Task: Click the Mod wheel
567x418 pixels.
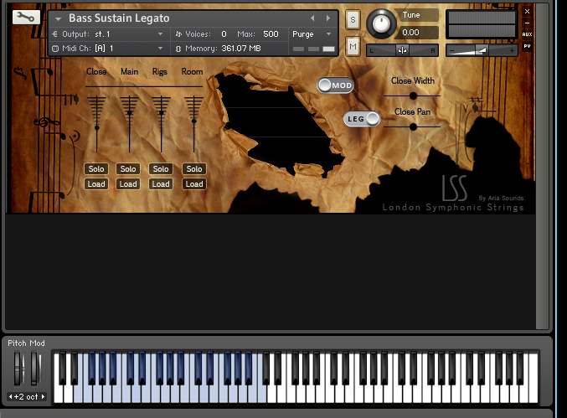Action: (x=35, y=369)
